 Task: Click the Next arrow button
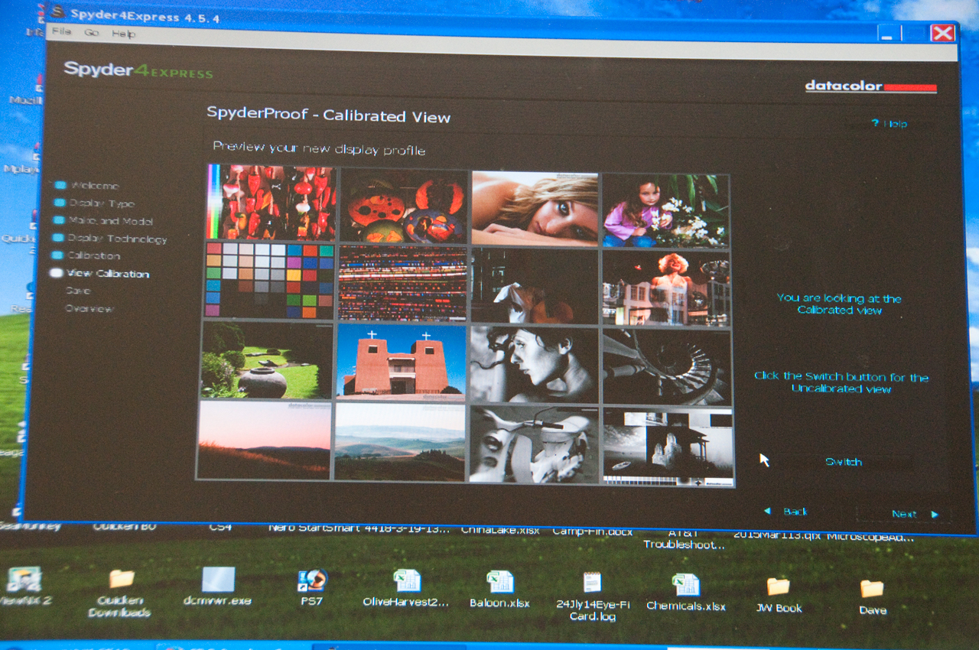(x=913, y=514)
